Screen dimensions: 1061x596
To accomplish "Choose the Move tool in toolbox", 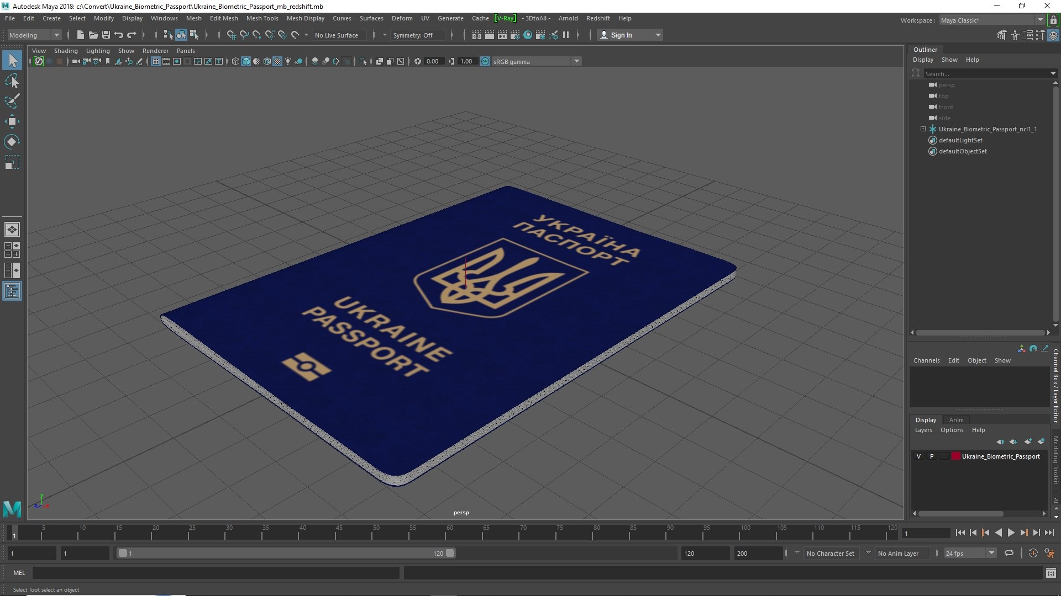I will [x=12, y=121].
